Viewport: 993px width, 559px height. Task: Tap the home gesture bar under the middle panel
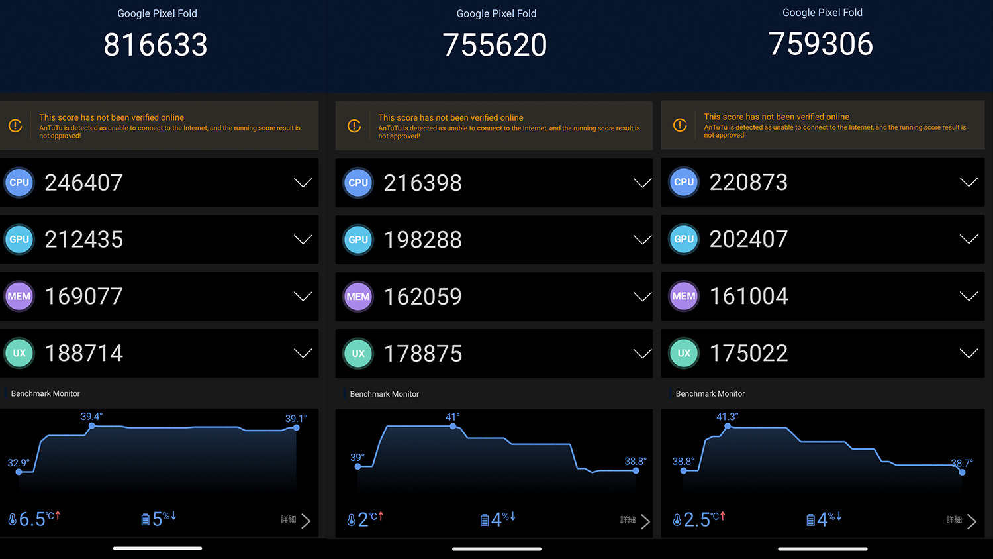[496, 549]
